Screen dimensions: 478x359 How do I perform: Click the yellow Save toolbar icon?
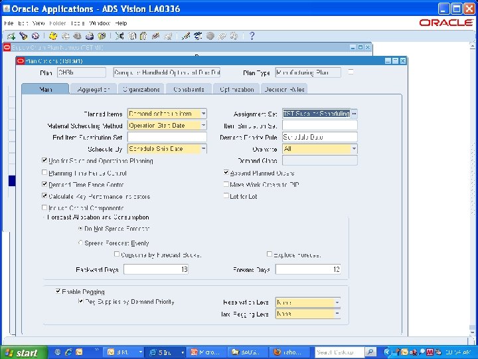53,37
